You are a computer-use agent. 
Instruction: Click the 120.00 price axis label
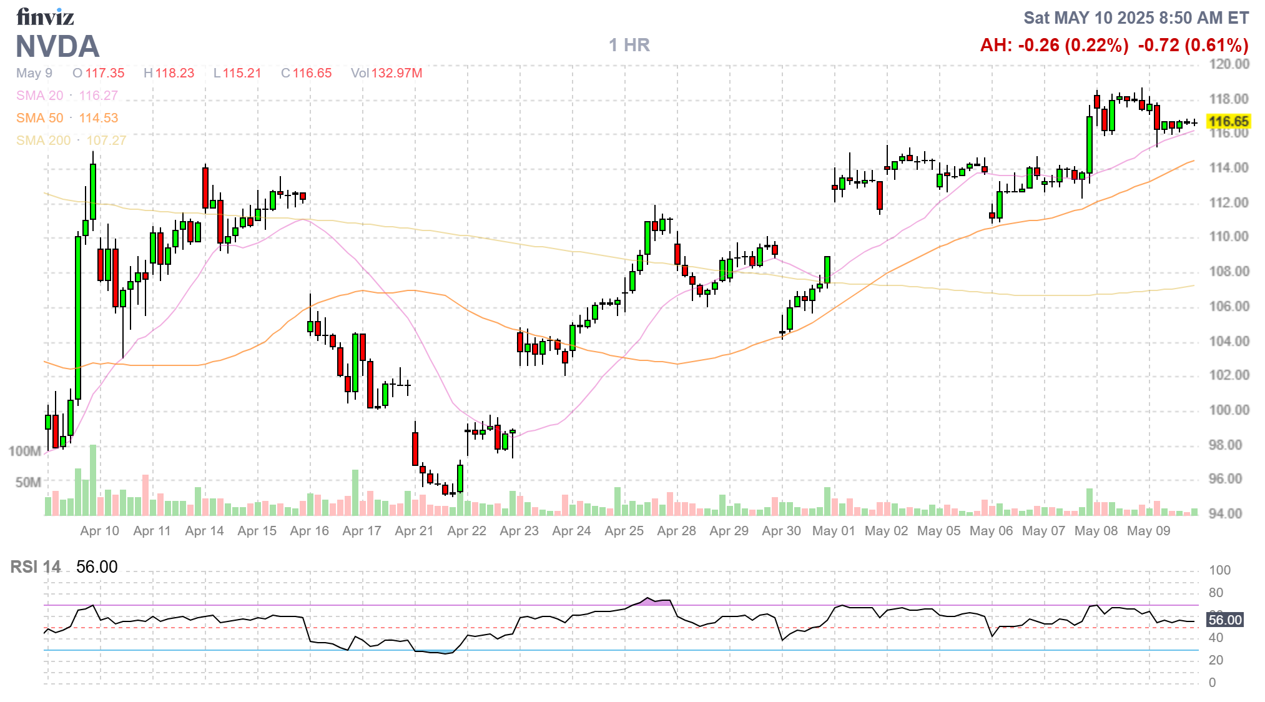[1229, 64]
